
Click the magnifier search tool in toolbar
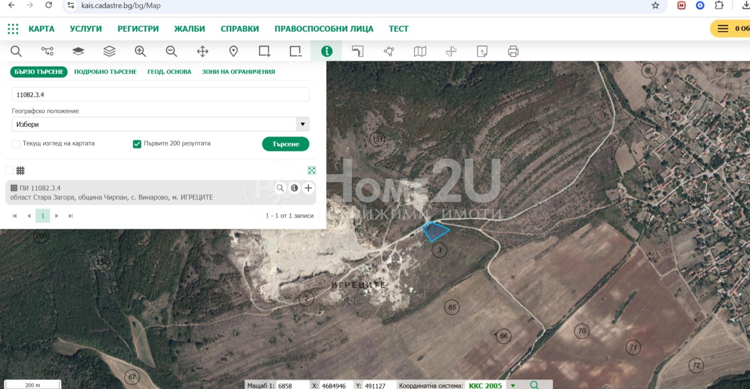click(x=16, y=51)
